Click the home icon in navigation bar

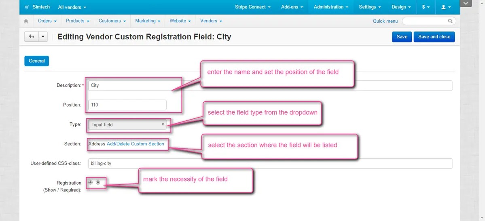(26, 21)
